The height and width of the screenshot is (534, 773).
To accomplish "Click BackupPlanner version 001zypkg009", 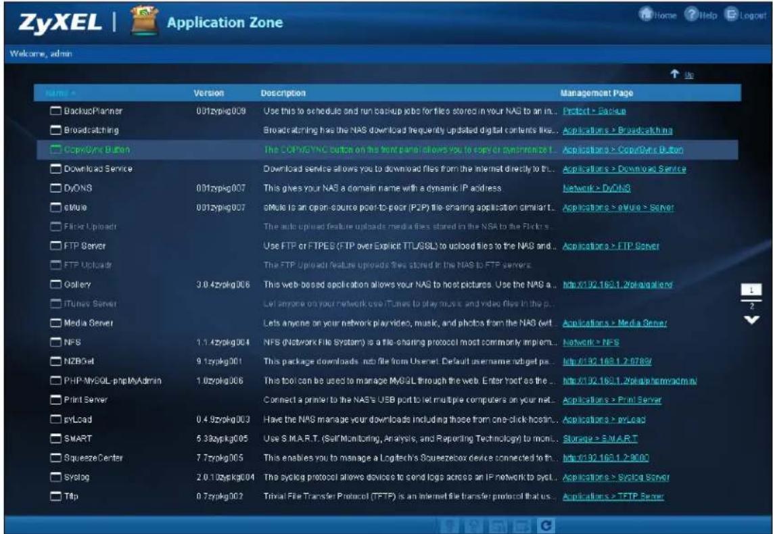I will [221, 111].
